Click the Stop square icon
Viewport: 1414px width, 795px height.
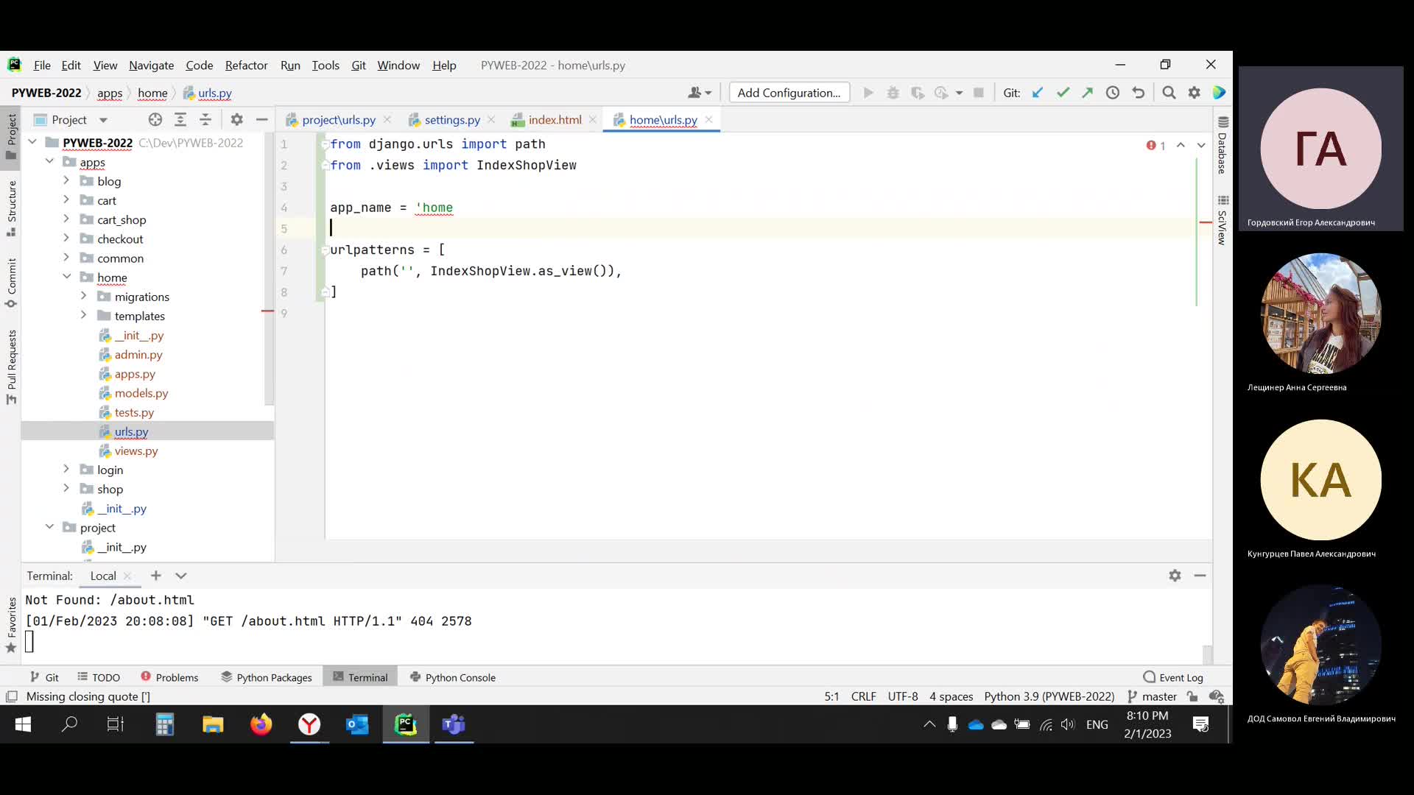pyautogui.click(x=979, y=93)
